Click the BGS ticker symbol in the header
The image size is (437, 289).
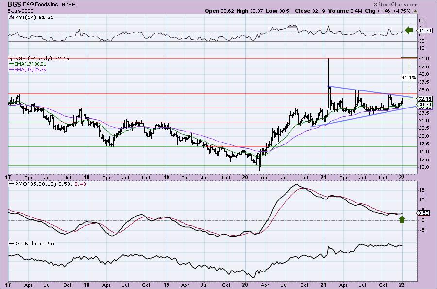[x=16, y=4]
